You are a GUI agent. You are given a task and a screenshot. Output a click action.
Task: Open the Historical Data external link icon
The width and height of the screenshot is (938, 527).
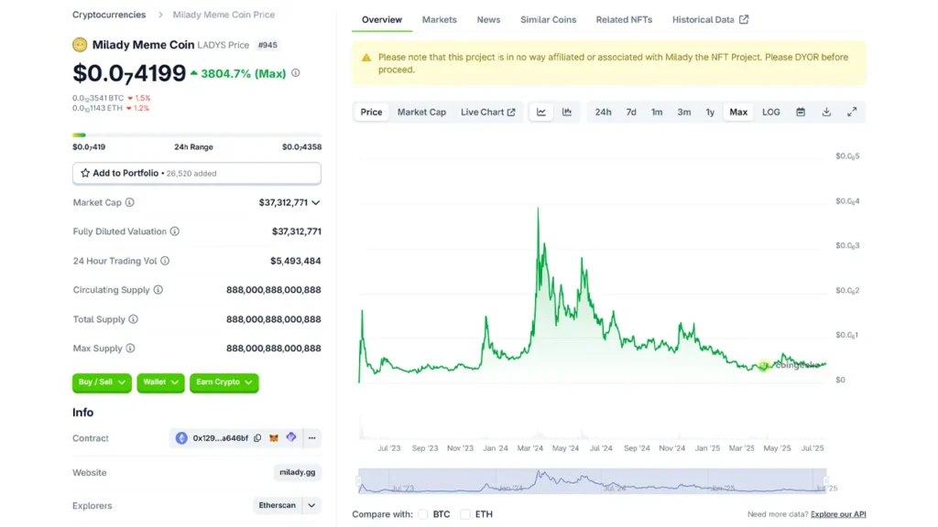744,19
